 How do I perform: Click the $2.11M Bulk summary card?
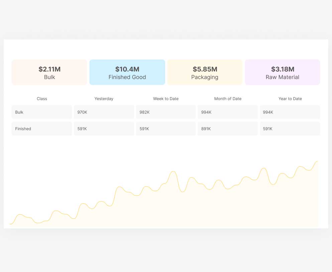49,73
